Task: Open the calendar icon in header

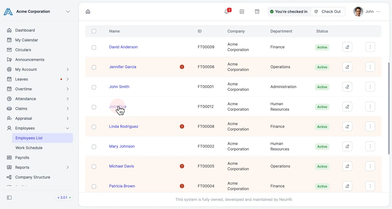Action: [257, 11]
